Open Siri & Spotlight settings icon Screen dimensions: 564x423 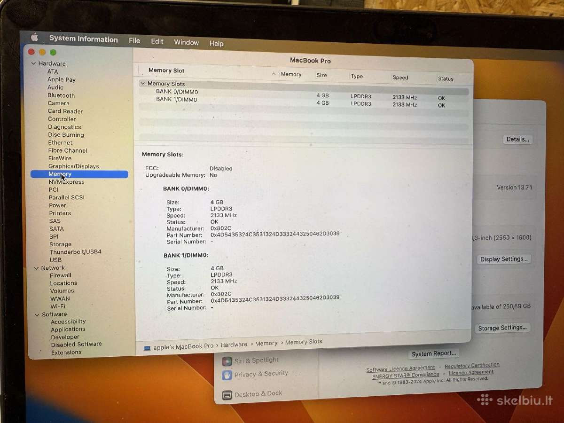click(227, 361)
